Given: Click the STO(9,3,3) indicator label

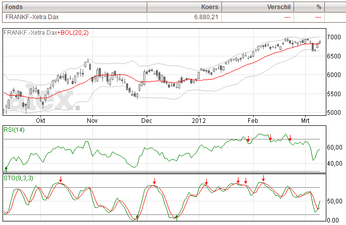Looking at the screenshot, I should pos(18,178).
